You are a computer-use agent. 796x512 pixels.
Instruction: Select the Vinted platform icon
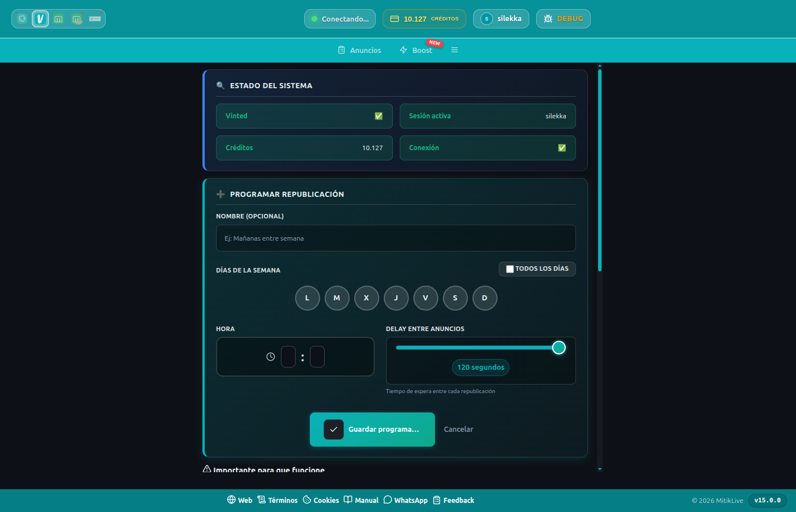tap(40, 19)
